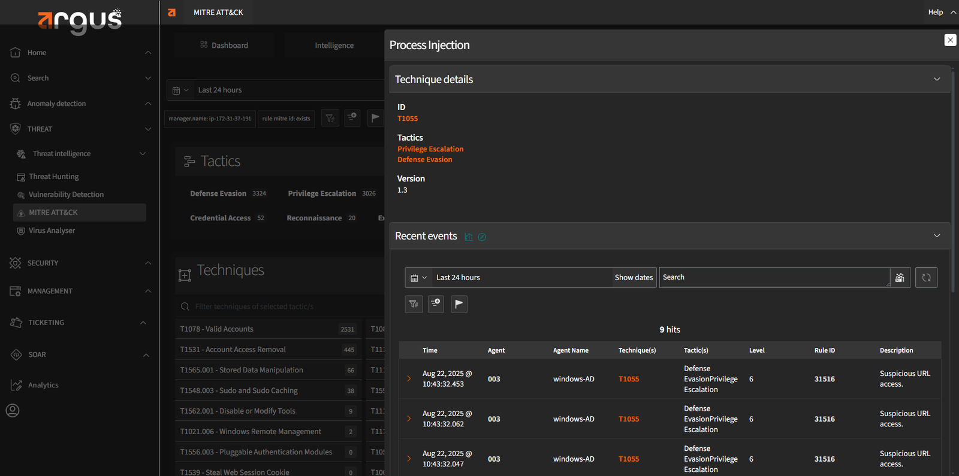Viewport: 959px width, 476px height.
Task: Click the refresh button in Recent events
Action: click(926, 277)
